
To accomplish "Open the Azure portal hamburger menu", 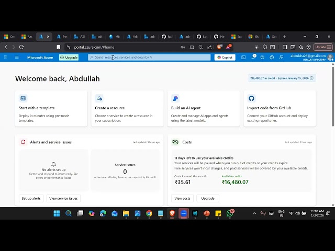I will [x=17, y=57].
